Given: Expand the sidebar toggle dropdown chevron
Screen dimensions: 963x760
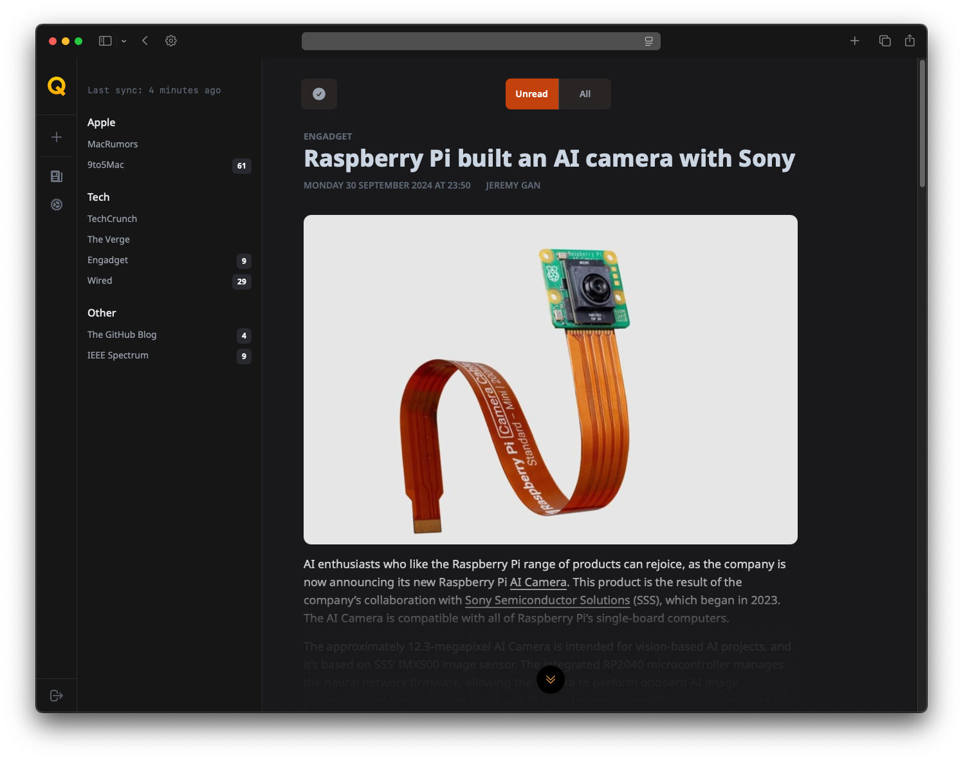Looking at the screenshot, I should point(124,41).
